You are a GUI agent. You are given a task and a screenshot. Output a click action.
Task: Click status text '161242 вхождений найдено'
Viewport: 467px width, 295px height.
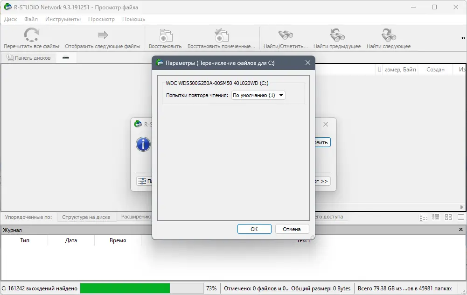click(x=40, y=288)
